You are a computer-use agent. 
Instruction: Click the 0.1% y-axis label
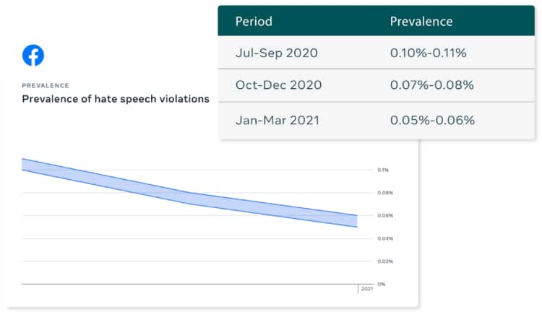383,170
